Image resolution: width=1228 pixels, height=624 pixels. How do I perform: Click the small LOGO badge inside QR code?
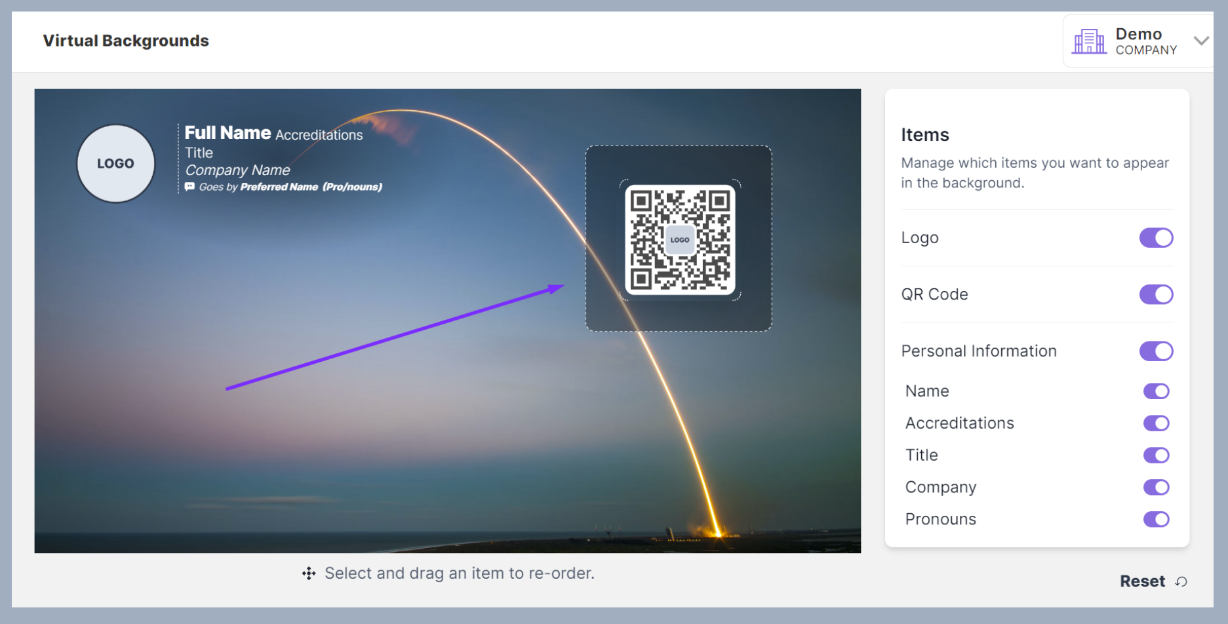click(x=680, y=240)
